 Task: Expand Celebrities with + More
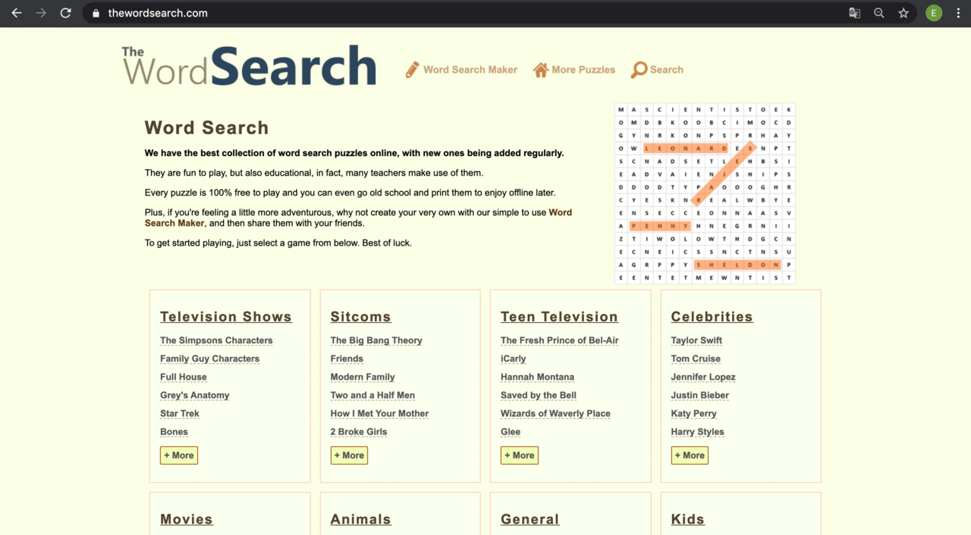(x=690, y=455)
